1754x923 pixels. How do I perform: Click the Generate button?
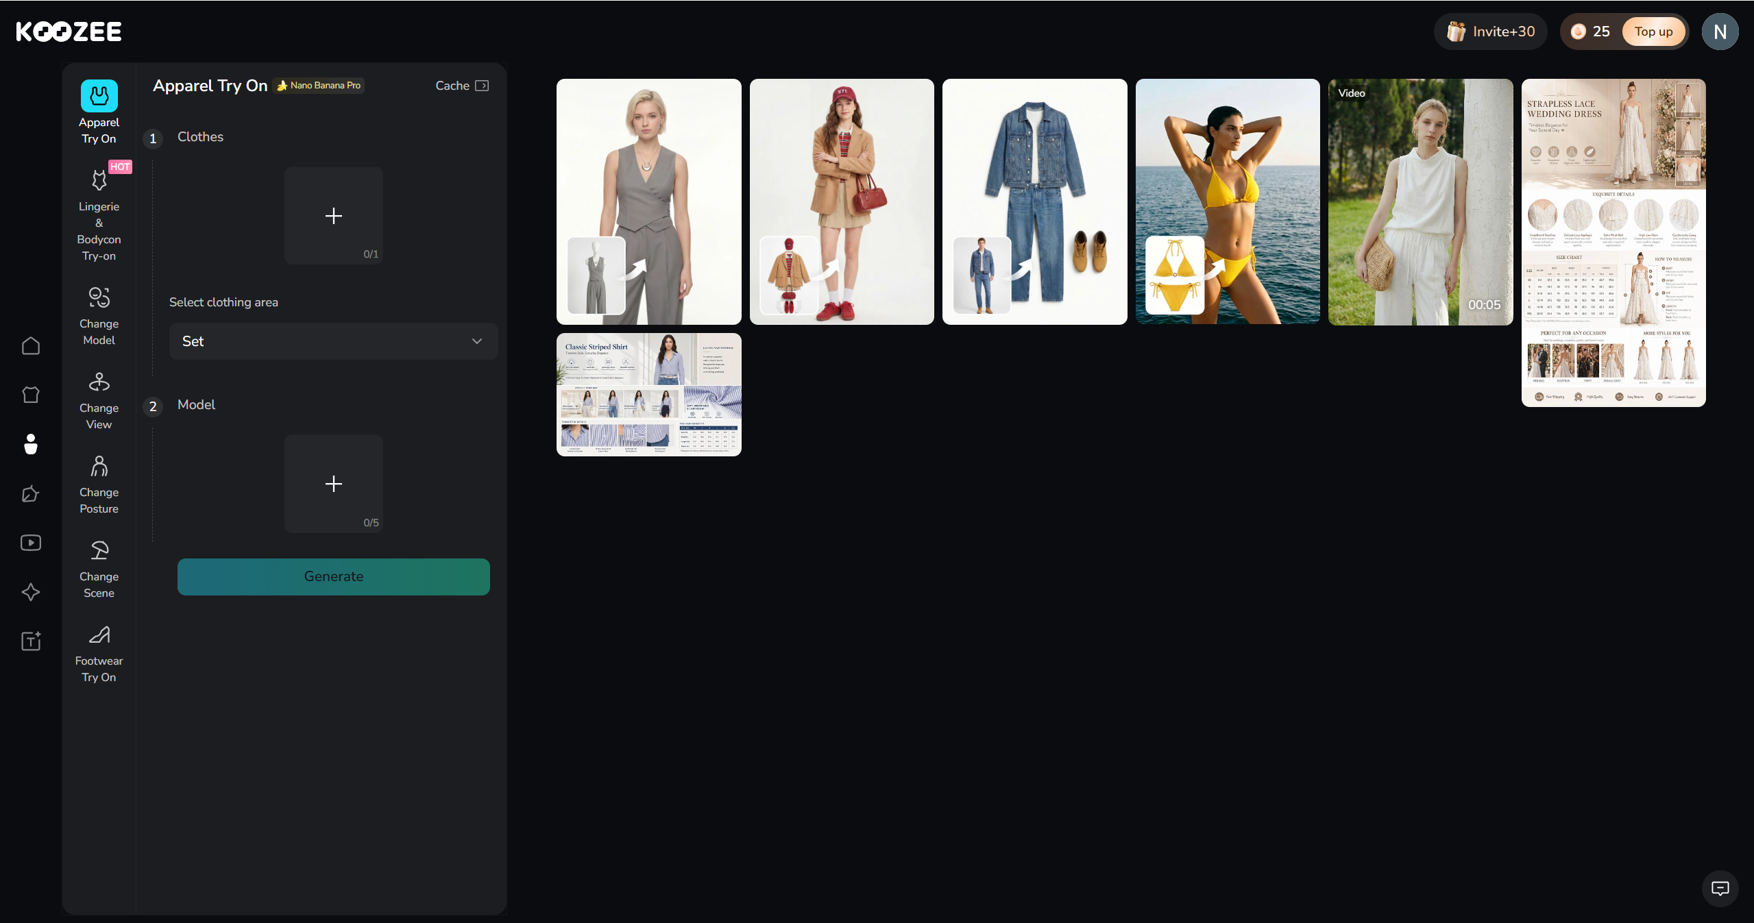tap(333, 576)
